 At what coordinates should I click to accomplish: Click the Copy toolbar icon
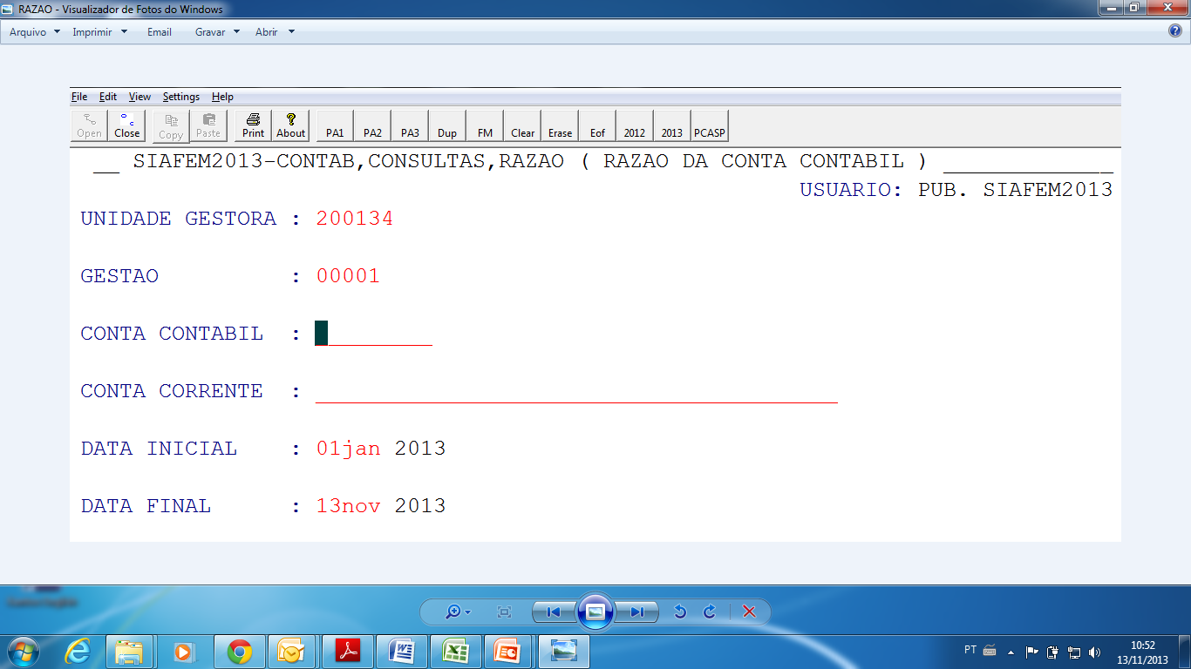point(171,125)
